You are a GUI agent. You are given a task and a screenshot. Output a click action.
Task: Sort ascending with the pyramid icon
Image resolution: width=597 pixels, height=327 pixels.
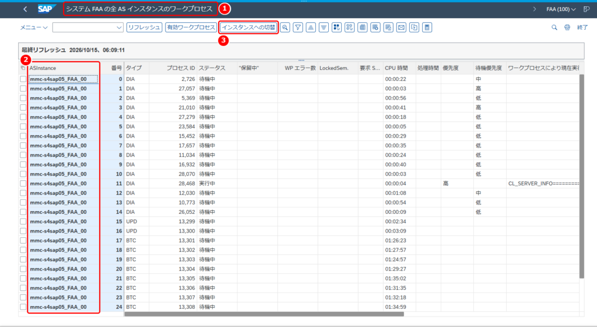[x=311, y=27]
